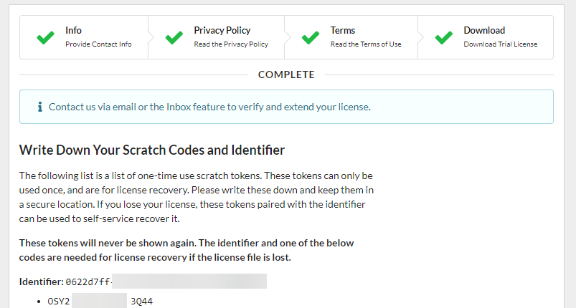This screenshot has width=576, height=308.
Task: Click the checkmark next to Download step
Action: click(444, 37)
